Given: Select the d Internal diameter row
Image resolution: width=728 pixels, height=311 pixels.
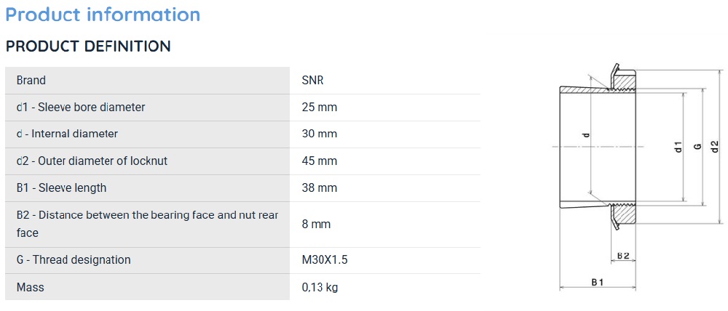Looking at the screenshot, I should [242, 134].
